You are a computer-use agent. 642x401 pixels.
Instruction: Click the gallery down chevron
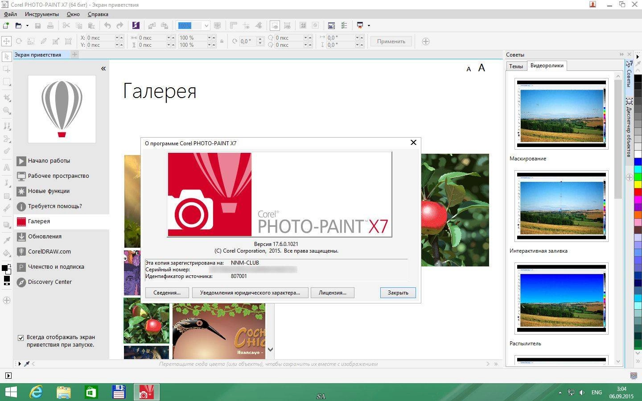coord(270,349)
